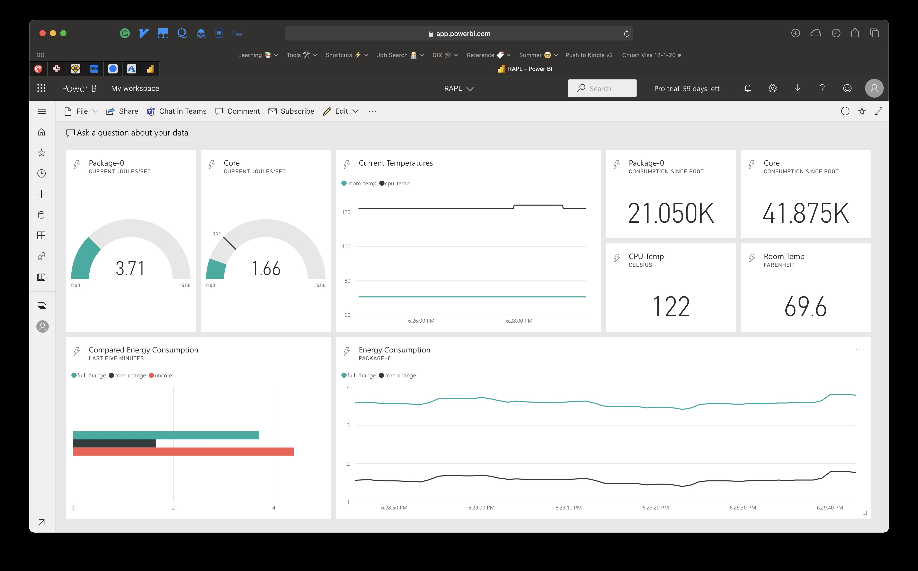Viewport: 918px width, 571px height.
Task: Click the Create plus icon in sidebar
Action: coord(42,194)
